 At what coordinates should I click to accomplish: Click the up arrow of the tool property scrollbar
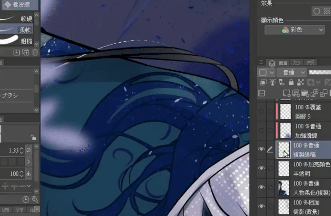(36, 147)
